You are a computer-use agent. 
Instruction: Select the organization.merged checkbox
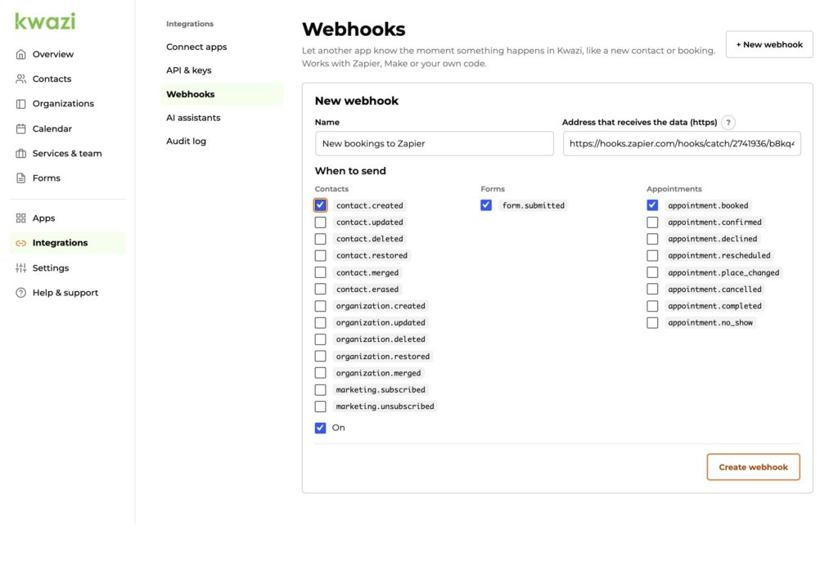point(320,373)
